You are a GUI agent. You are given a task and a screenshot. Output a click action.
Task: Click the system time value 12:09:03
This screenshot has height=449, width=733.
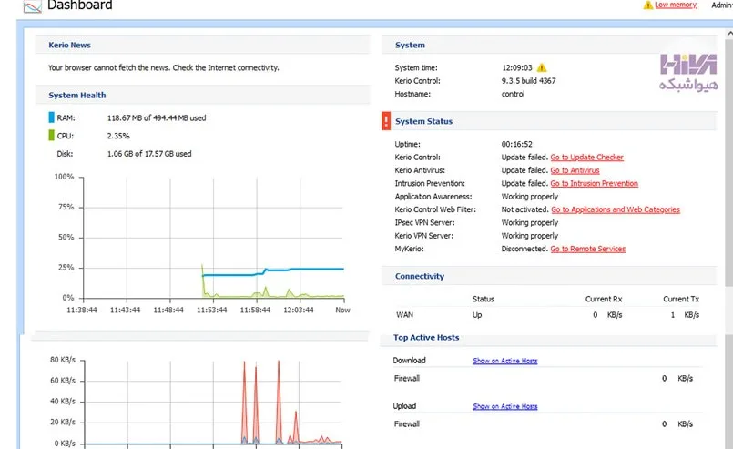[x=516, y=67]
